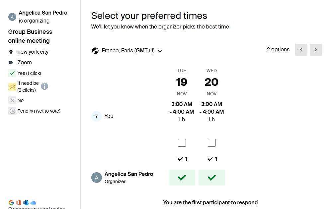Click Angelica San Pedro's organizer avatar in sidebar

pos(12,17)
